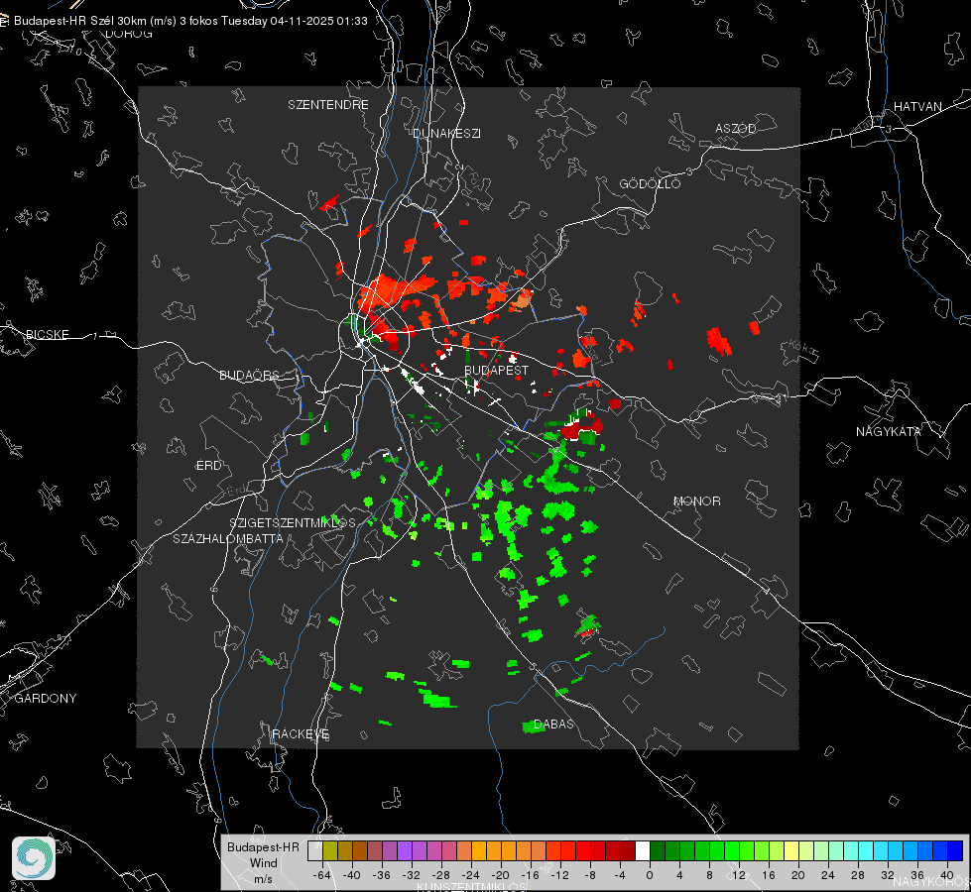Click the BUDAPEST city label

pyautogui.click(x=496, y=370)
